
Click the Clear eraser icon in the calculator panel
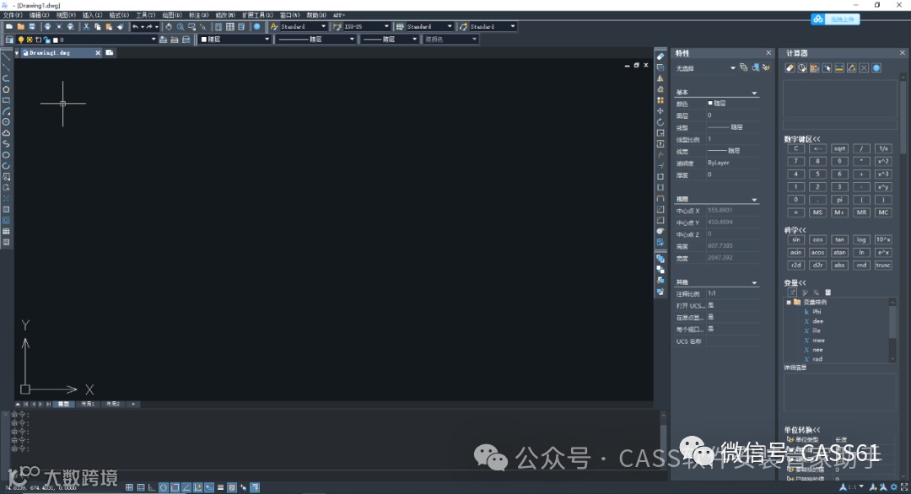(x=790, y=68)
